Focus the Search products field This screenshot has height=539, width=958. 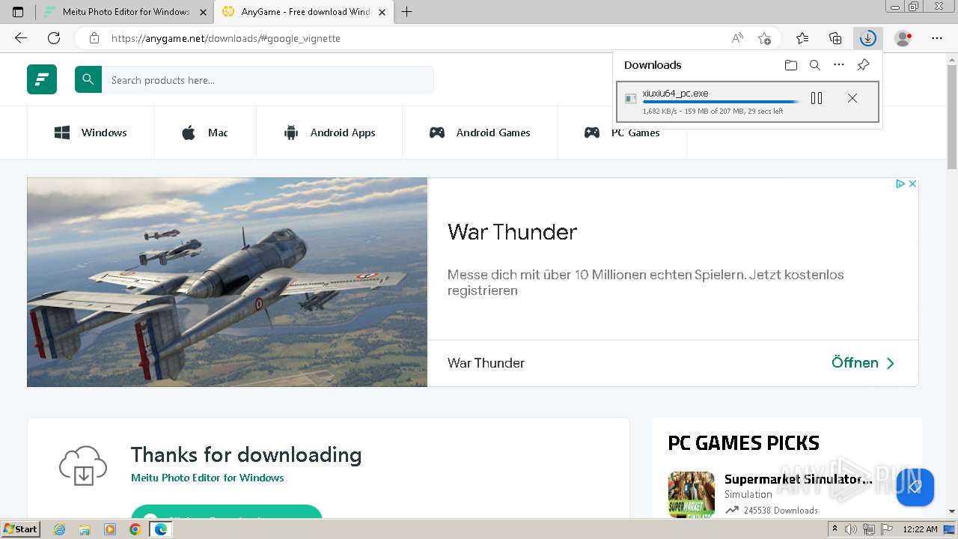coord(267,79)
